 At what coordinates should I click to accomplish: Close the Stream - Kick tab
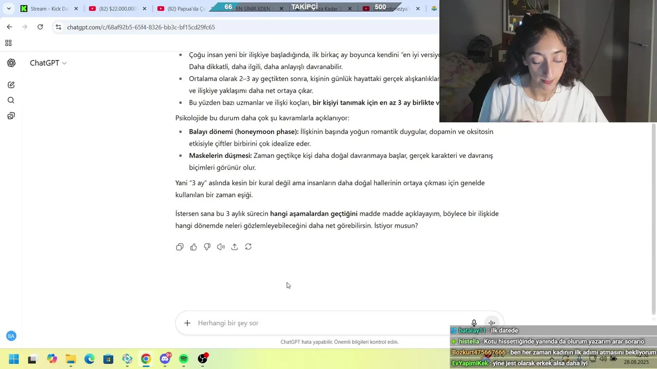[x=76, y=9]
